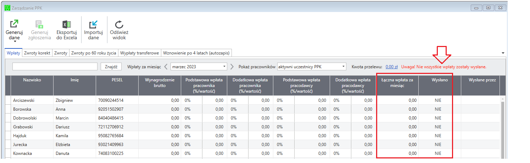Open the Zwroty tab

click(61, 53)
